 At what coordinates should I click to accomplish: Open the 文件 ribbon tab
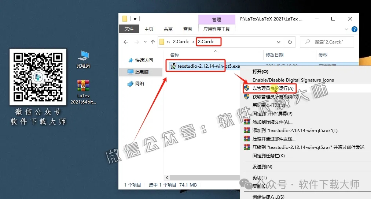point(129,29)
